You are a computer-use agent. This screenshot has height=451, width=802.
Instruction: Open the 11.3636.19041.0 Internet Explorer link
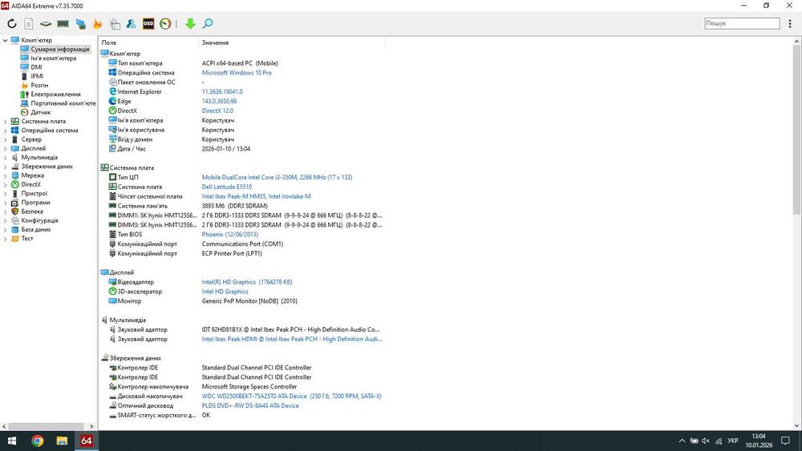pos(222,92)
